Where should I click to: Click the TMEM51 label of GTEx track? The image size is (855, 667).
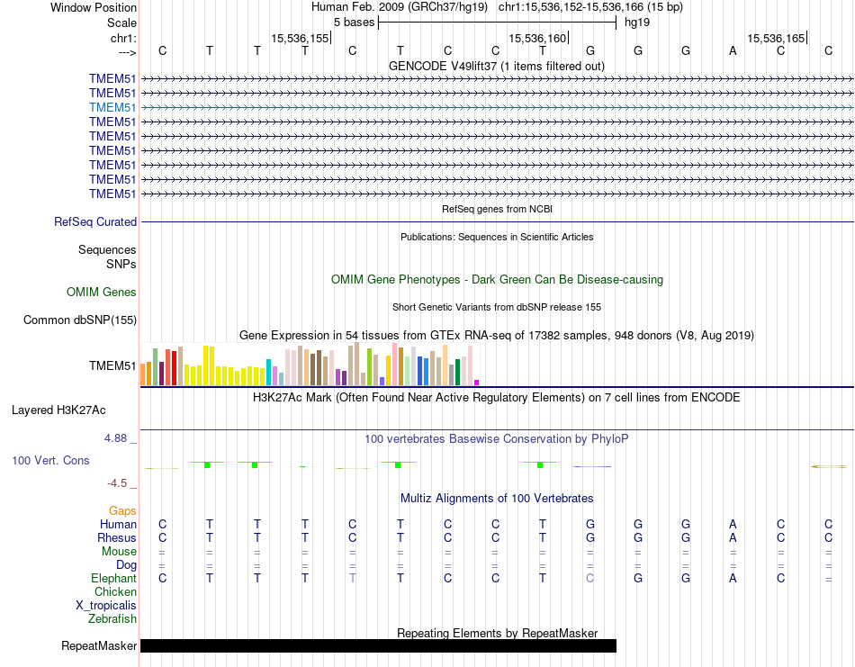(x=112, y=366)
